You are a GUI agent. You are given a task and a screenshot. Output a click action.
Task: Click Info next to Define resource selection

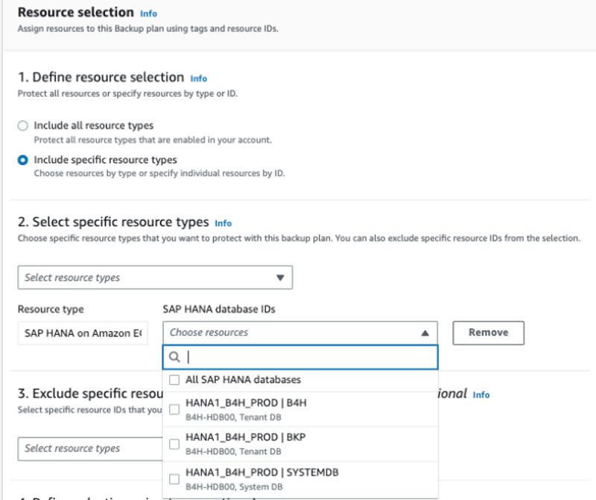[198, 78]
